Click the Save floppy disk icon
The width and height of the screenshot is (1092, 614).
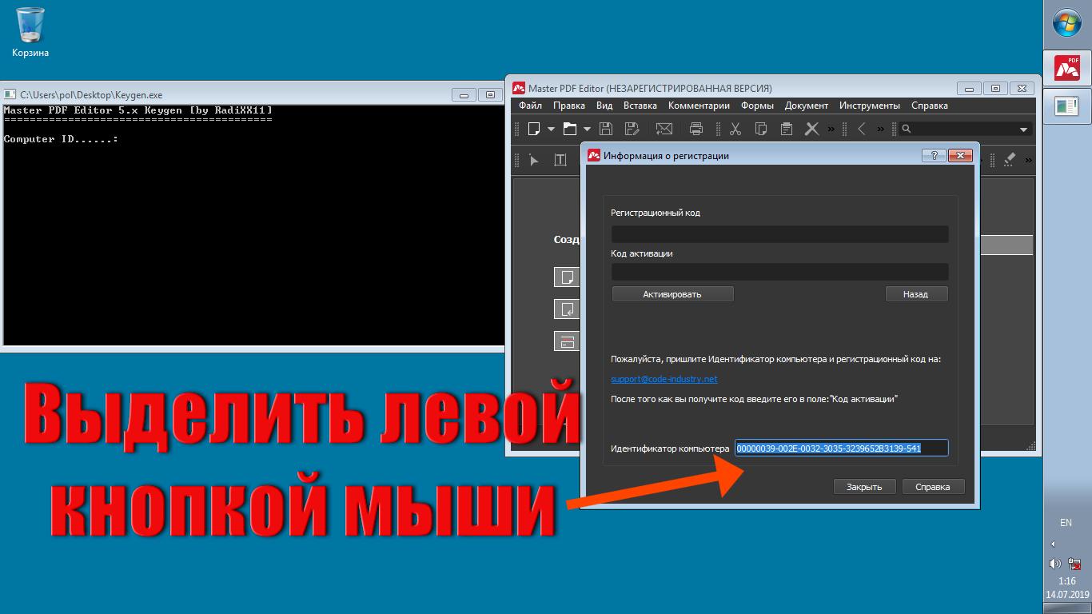(x=606, y=129)
